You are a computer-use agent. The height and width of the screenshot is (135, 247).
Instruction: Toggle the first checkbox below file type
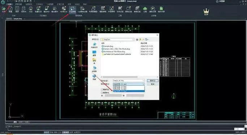click(x=102, y=89)
